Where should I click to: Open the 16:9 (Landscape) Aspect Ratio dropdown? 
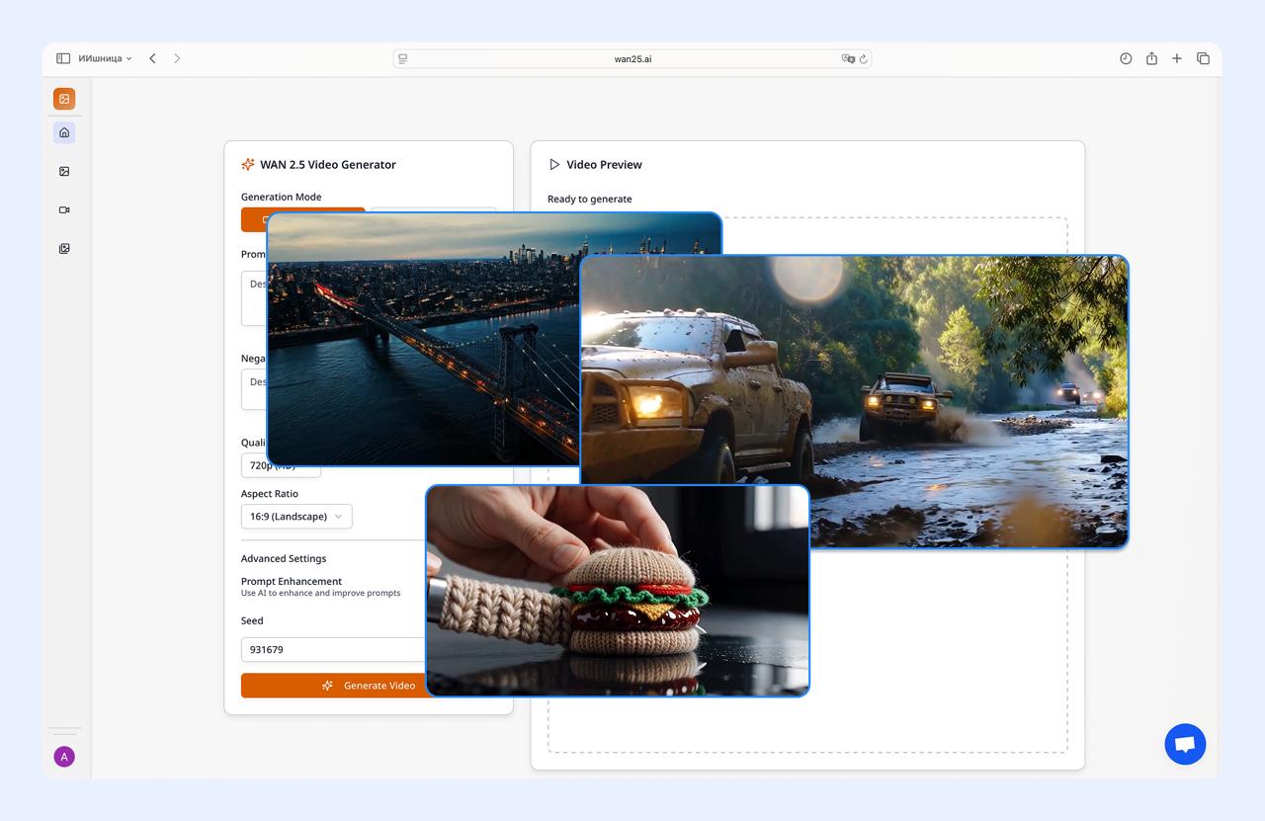coord(296,516)
